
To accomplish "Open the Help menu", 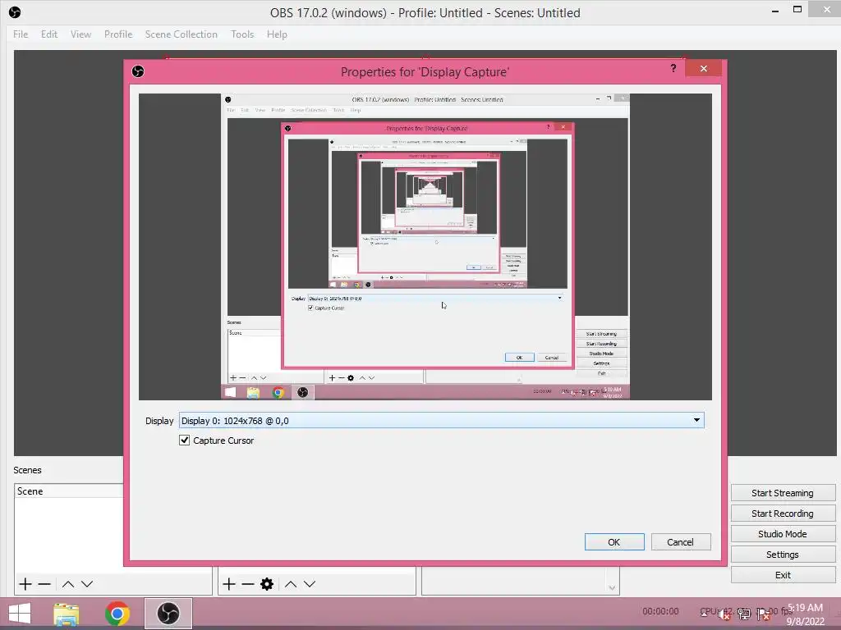I will pyautogui.click(x=277, y=34).
